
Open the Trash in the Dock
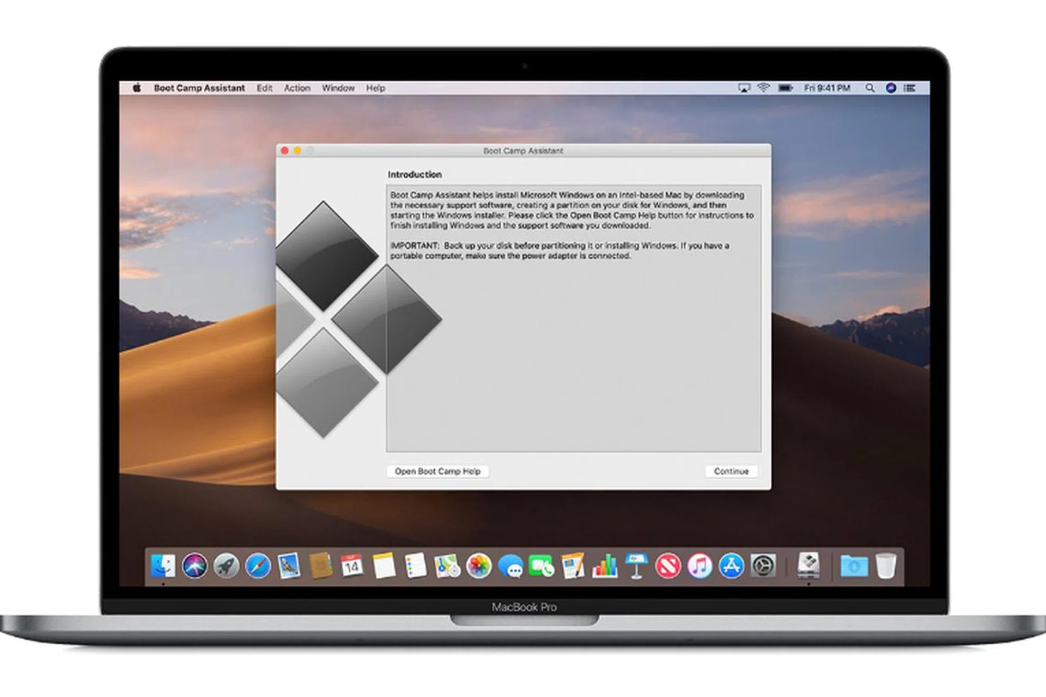pyautogui.click(x=885, y=566)
